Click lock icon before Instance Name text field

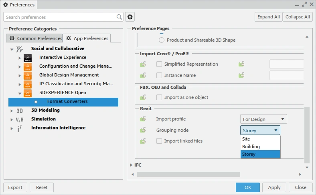pyautogui.click(x=241, y=75)
